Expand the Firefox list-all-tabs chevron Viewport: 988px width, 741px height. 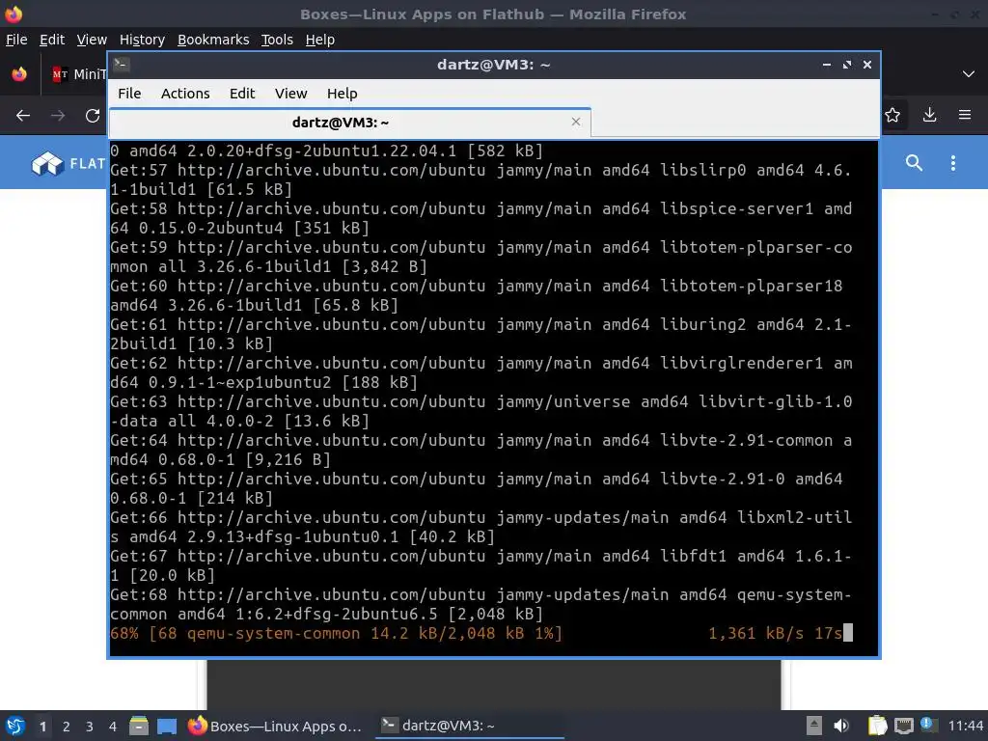tap(968, 74)
